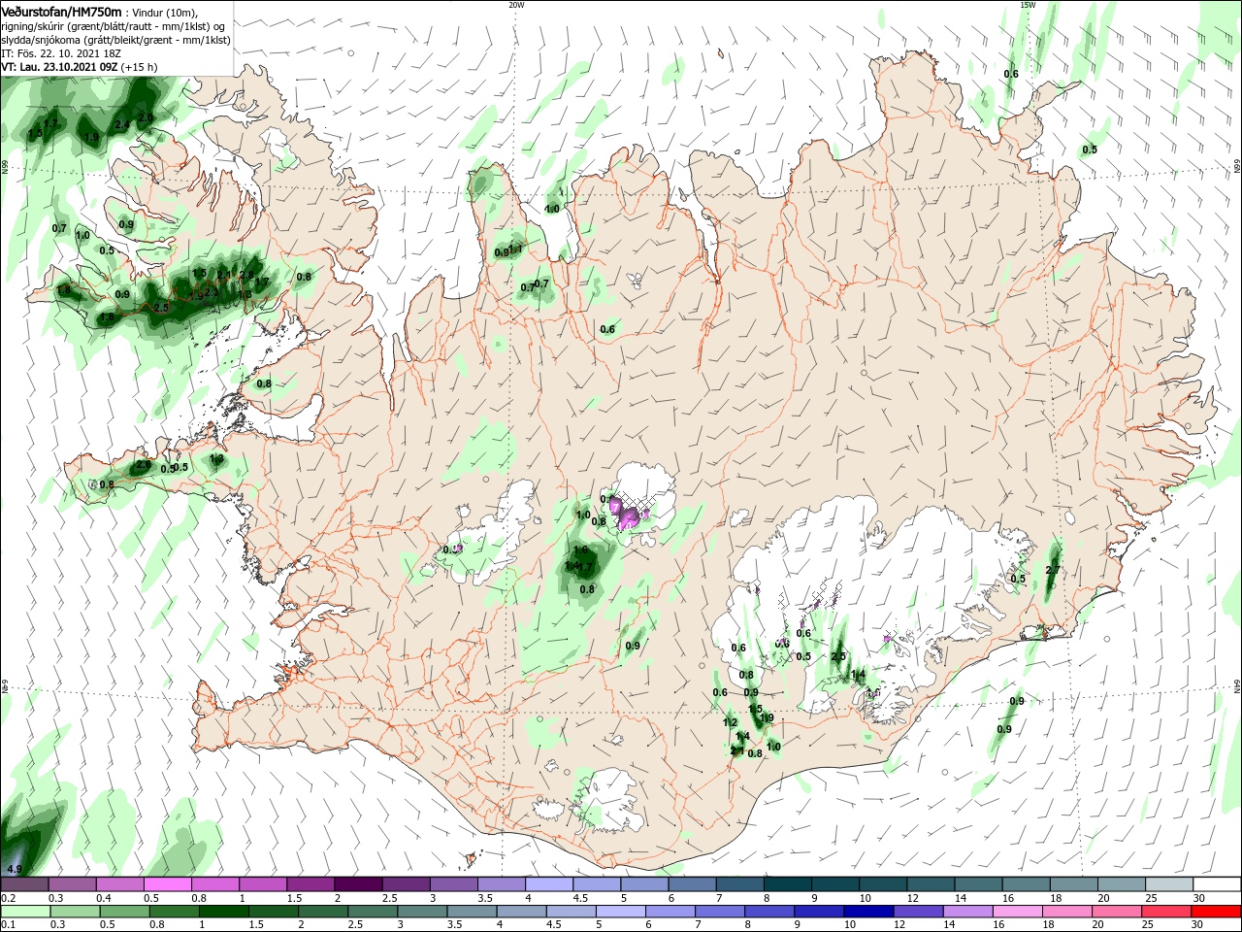This screenshot has height=932, width=1242.
Task: Pick the violet 12 rain legend swatch
Action: coord(918,912)
